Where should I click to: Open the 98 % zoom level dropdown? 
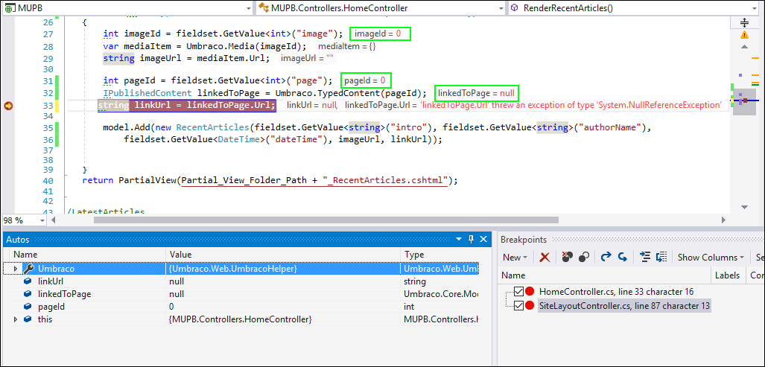click(42, 220)
